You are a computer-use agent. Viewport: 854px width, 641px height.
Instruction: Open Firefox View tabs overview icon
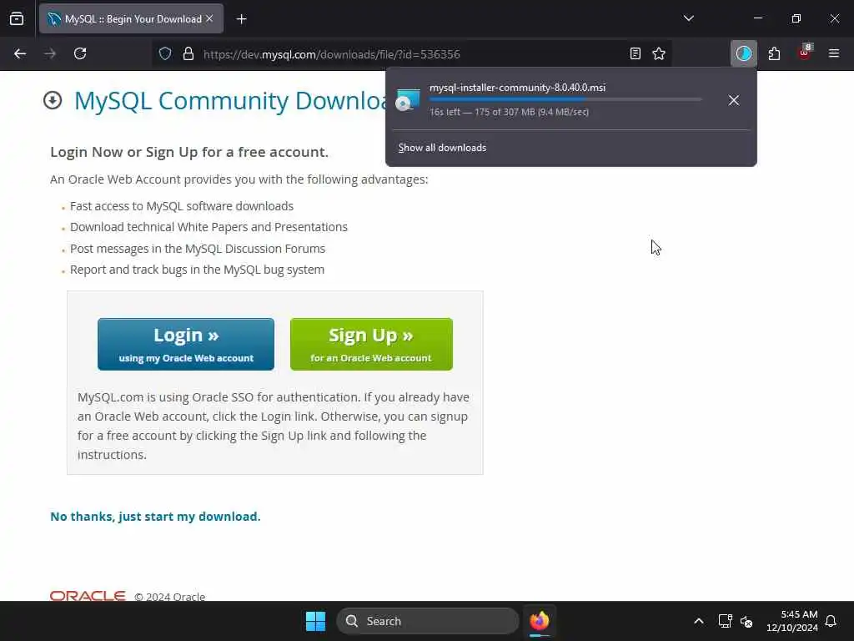[17, 19]
